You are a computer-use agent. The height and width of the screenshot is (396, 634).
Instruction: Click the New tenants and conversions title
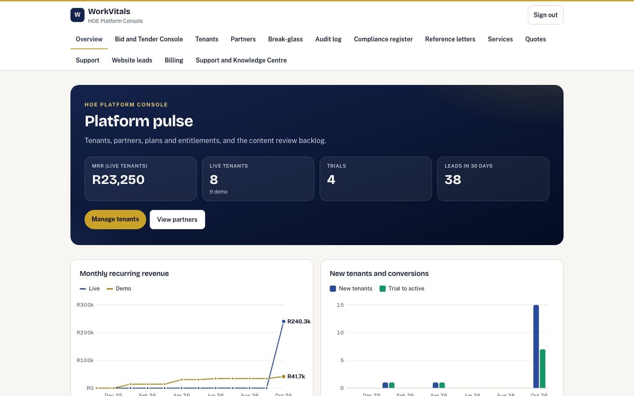click(x=379, y=273)
